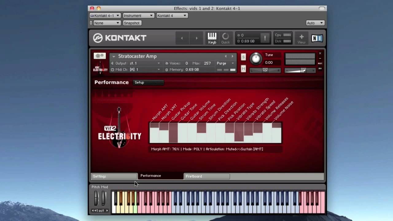
Task: Expand the Stratocaster Amp instrument menu arrow
Action: click(x=114, y=56)
